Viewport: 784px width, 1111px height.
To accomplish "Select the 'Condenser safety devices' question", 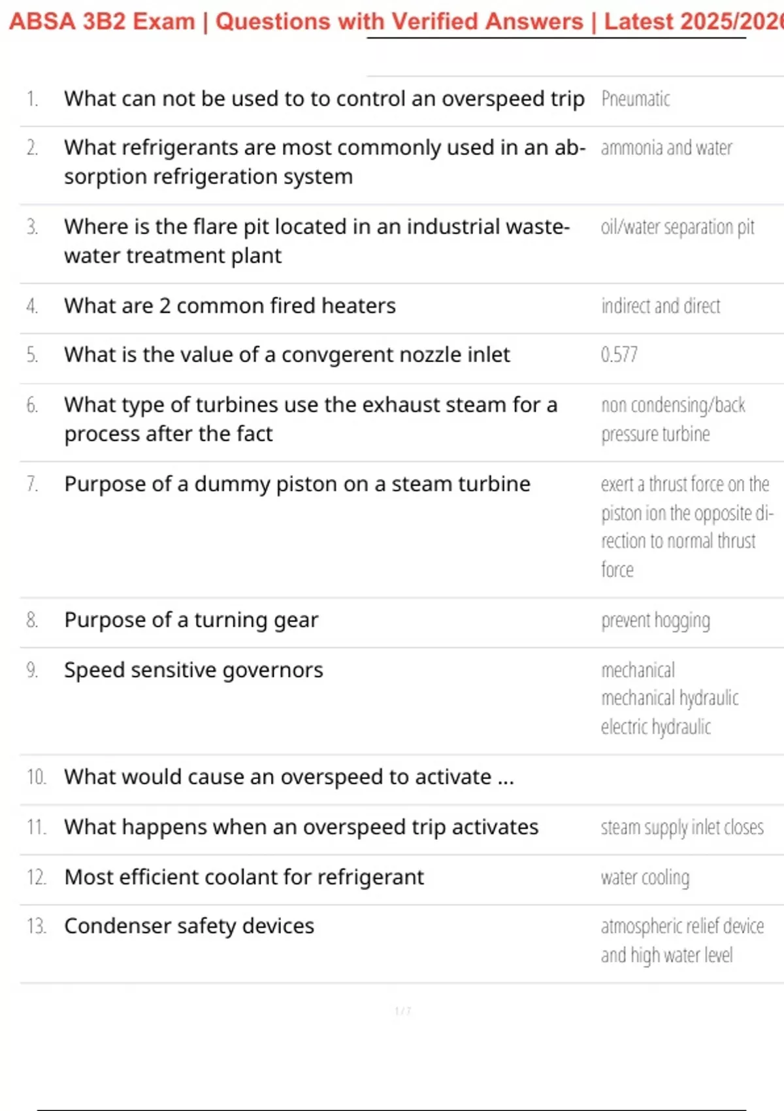I will pos(189,926).
